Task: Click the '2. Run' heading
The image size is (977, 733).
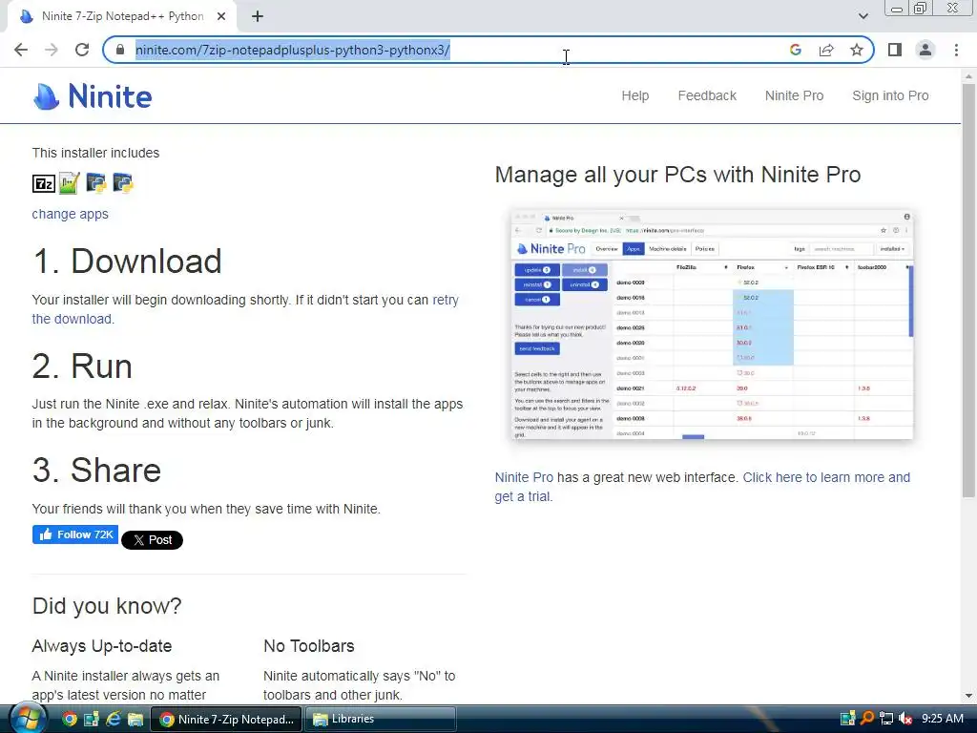Action: pyautogui.click(x=82, y=366)
